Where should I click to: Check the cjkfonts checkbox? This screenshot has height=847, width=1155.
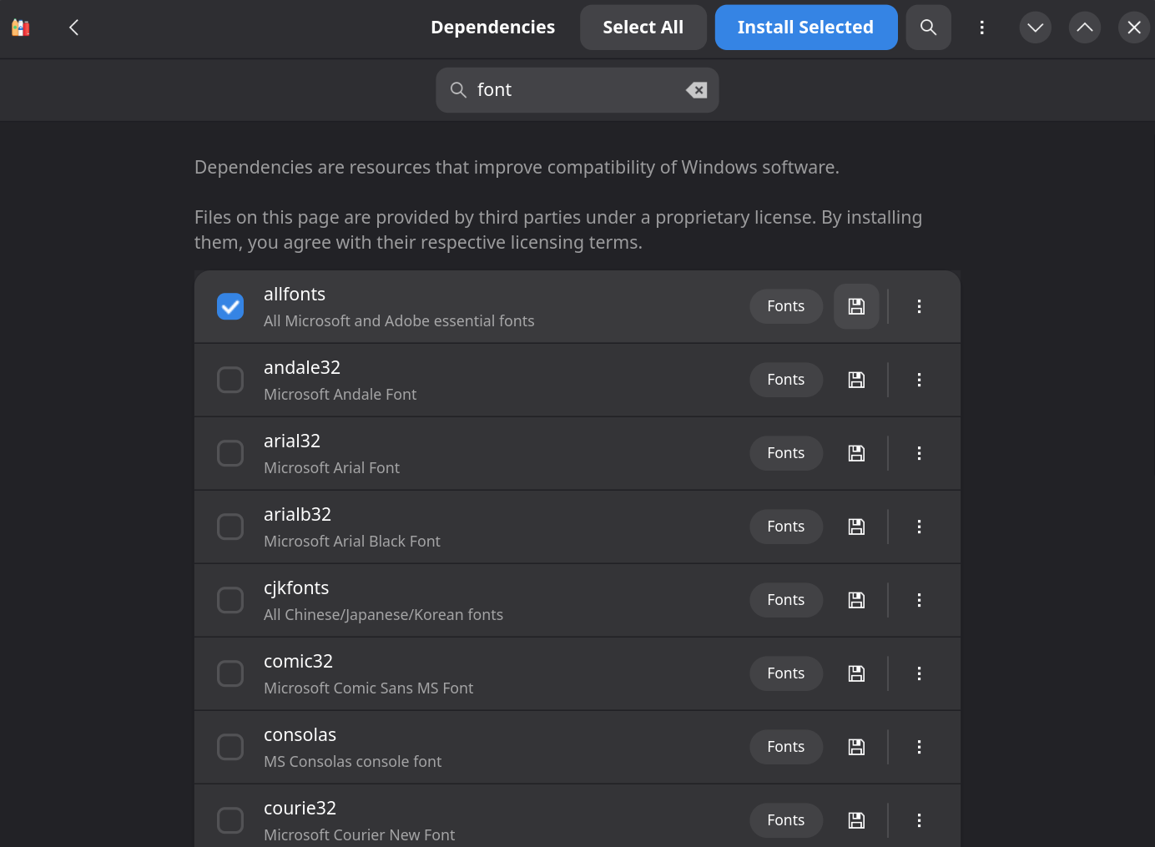230,600
